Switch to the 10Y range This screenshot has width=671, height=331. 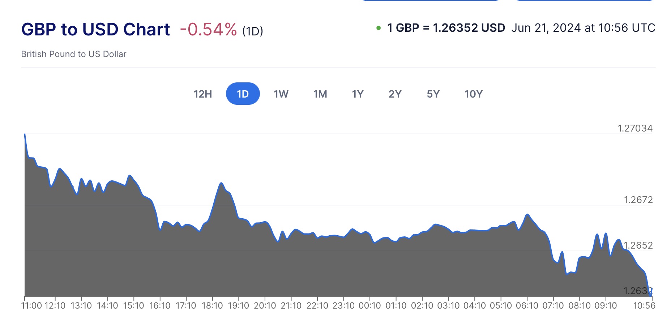(473, 94)
